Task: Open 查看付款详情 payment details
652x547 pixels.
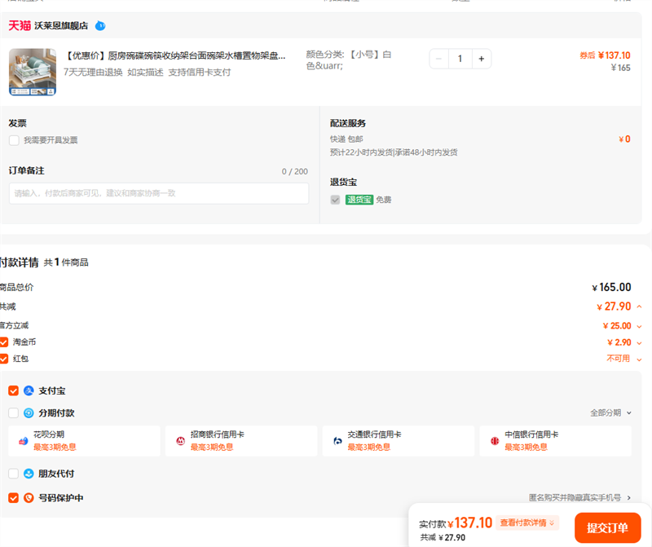Action: point(527,523)
